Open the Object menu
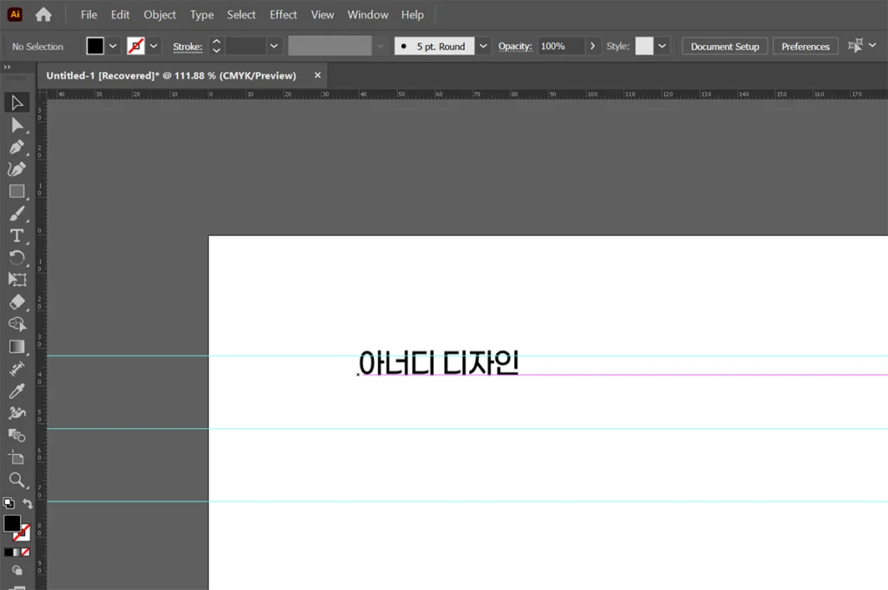Viewport: 888px width, 590px height. pyautogui.click(x=160, y=15)
